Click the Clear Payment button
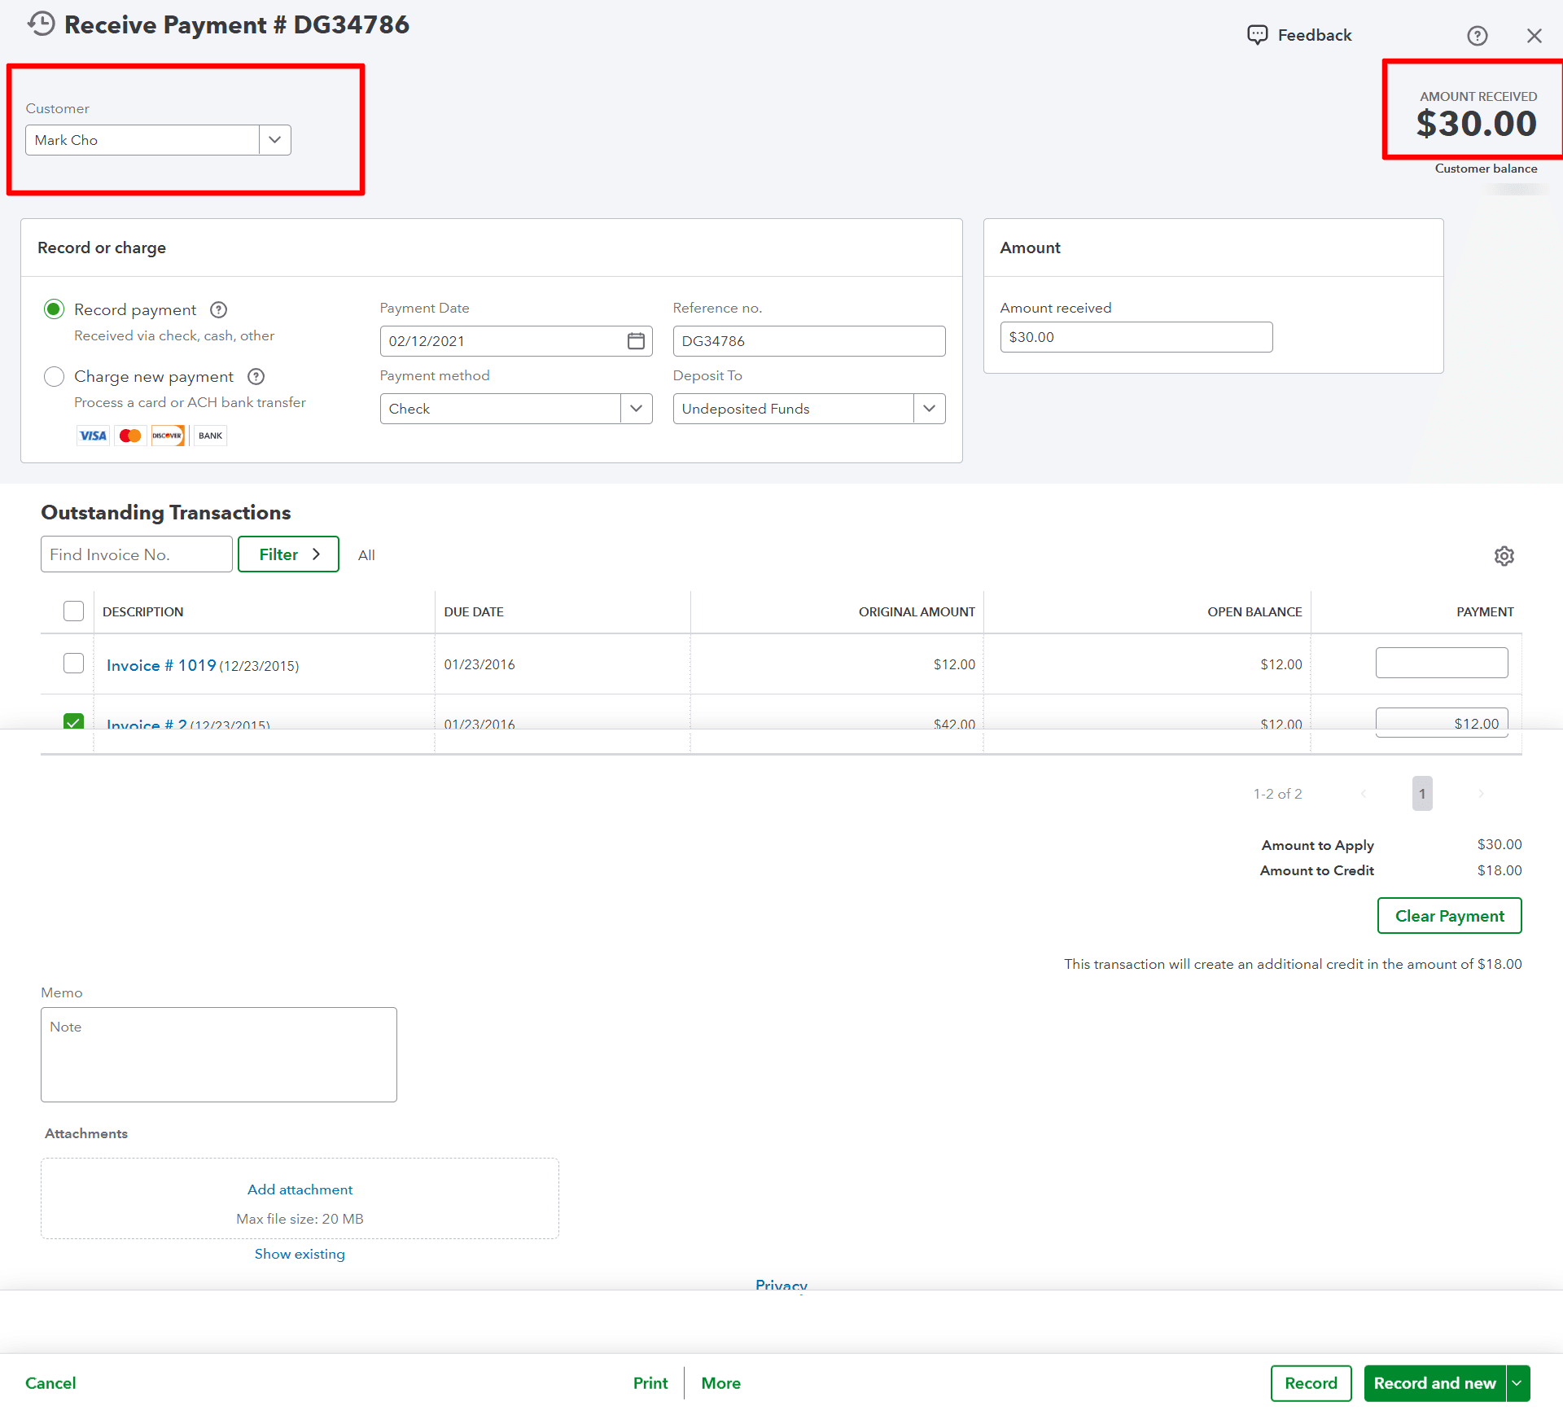 pyautogui.click(x=1449, y=916)
